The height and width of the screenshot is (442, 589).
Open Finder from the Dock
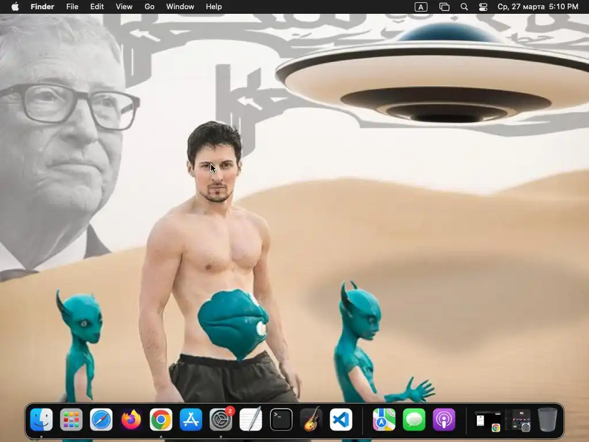[x=41, y=420]
